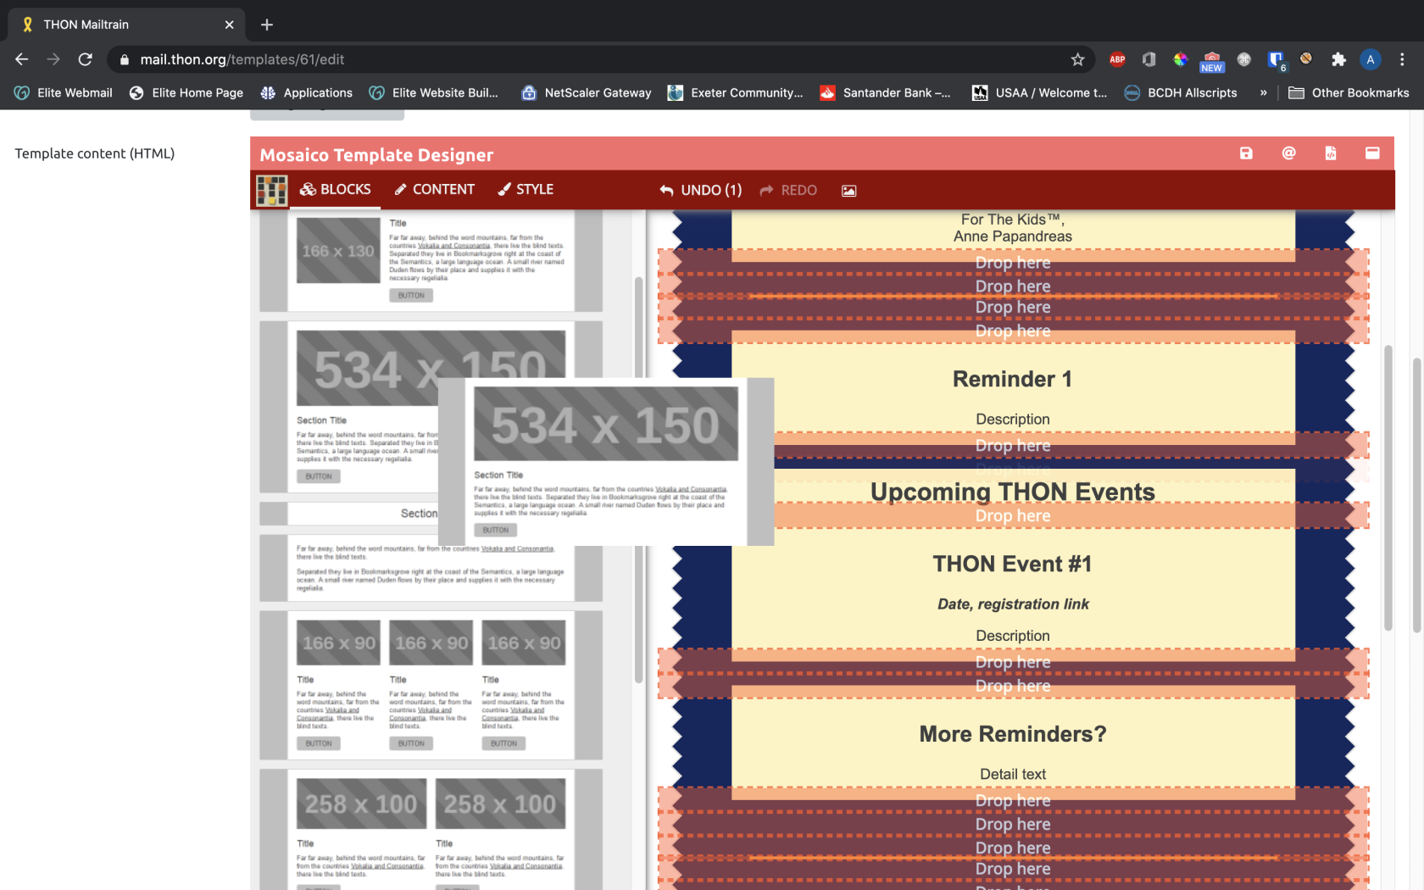Click the @ test email icon
This screenshot has height=890, width=1424.
pos(1288,153)
